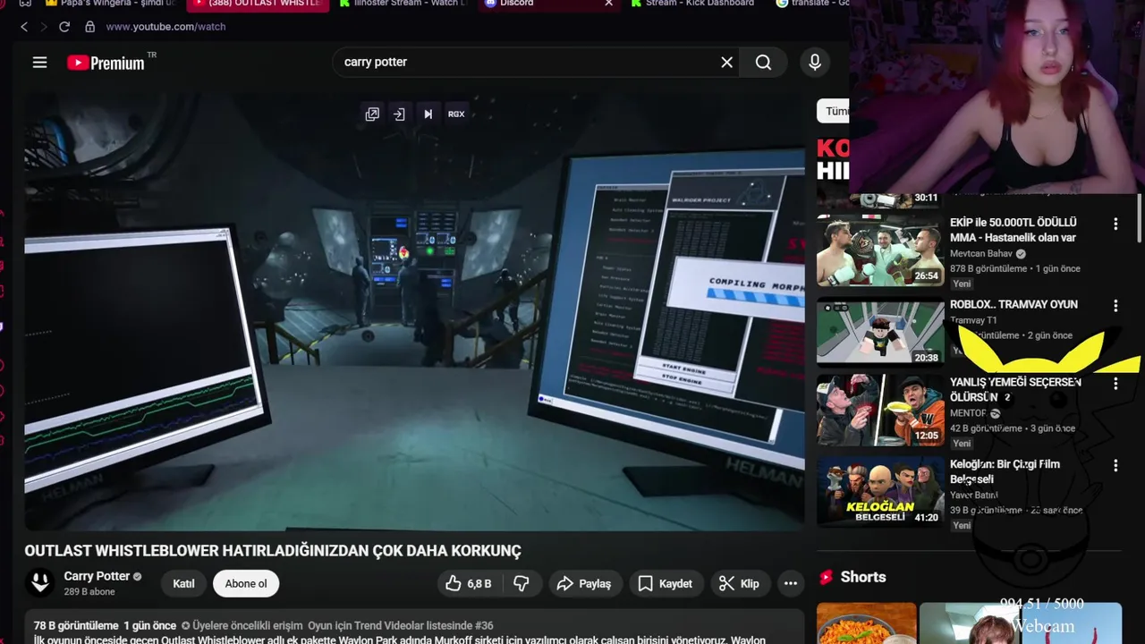Open ROBLOX.. TRAMVAY OYUN title
Viewport: 1145px width, 644px height.
pyautogui.click(x=1014, y=304)
